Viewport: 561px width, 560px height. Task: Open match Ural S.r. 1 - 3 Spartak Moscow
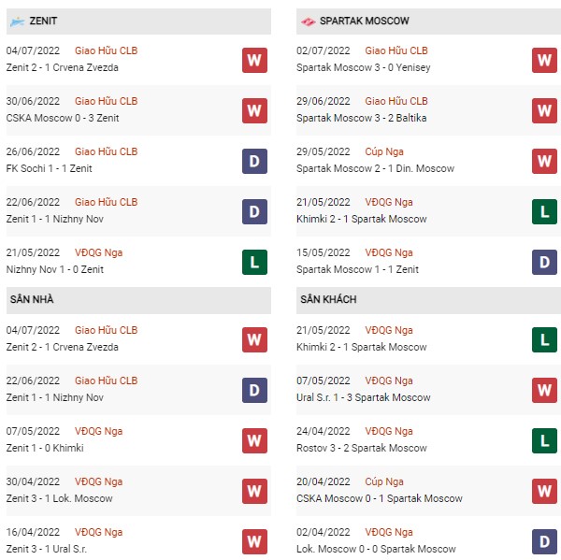[363, 397]
